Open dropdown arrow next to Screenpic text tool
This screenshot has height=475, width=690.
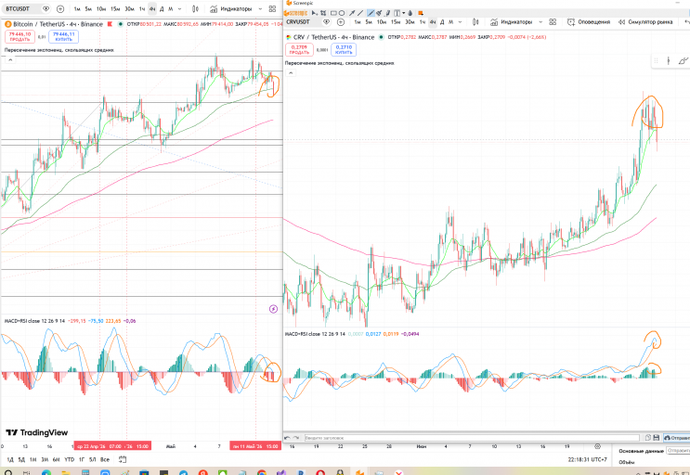[404, 13]
